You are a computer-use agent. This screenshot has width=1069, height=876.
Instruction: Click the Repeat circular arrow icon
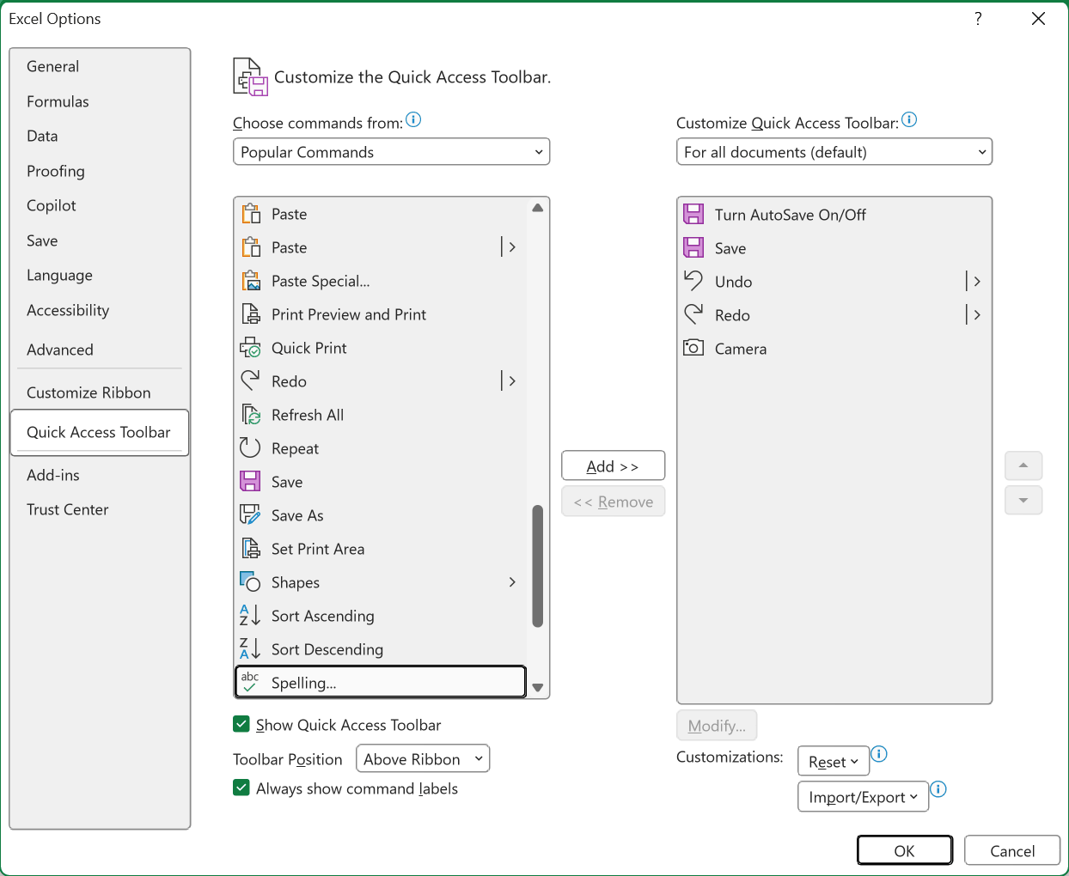pyautogui.click(x=251, y=448)
